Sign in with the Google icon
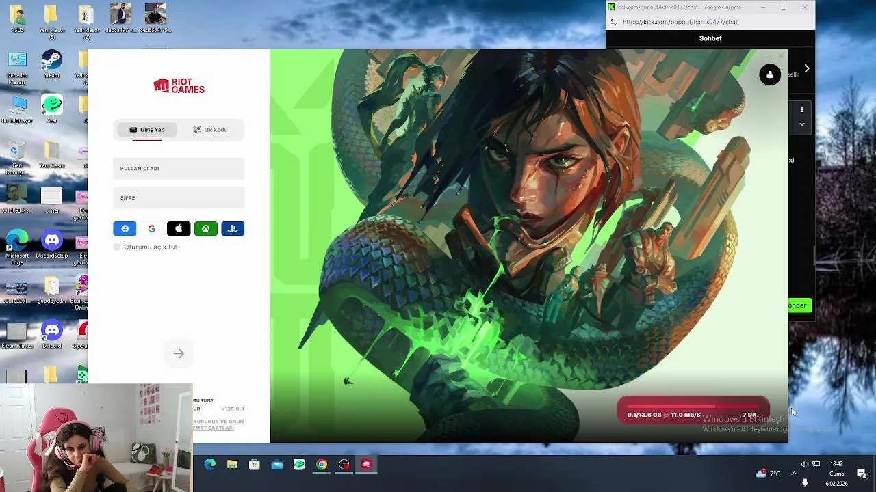The image size is (876, 492). tap(152, 229)
